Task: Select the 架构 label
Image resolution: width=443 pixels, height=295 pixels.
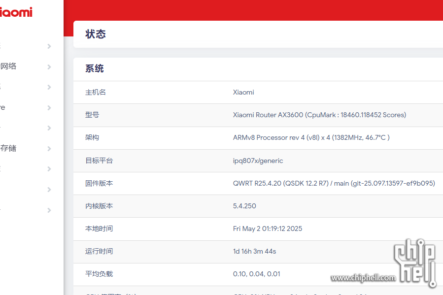Action: click(x=92, y=137)
